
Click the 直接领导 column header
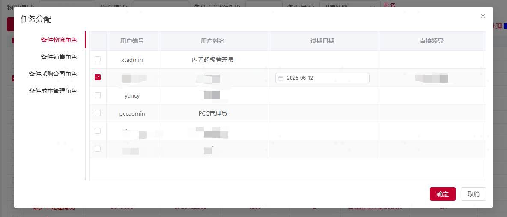tap(432, 41)
